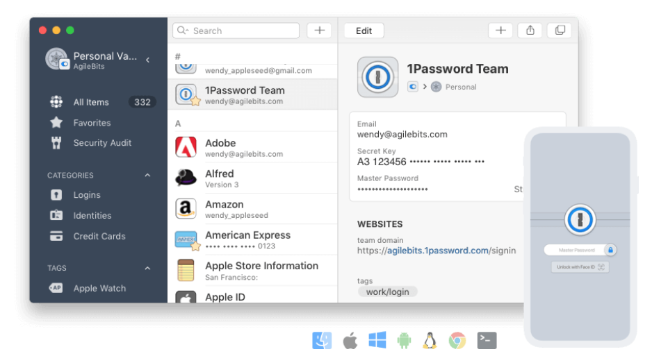Click the Adobe logo icon
Image resolution: width=652 pixels, height=363 pixels.
186,147
